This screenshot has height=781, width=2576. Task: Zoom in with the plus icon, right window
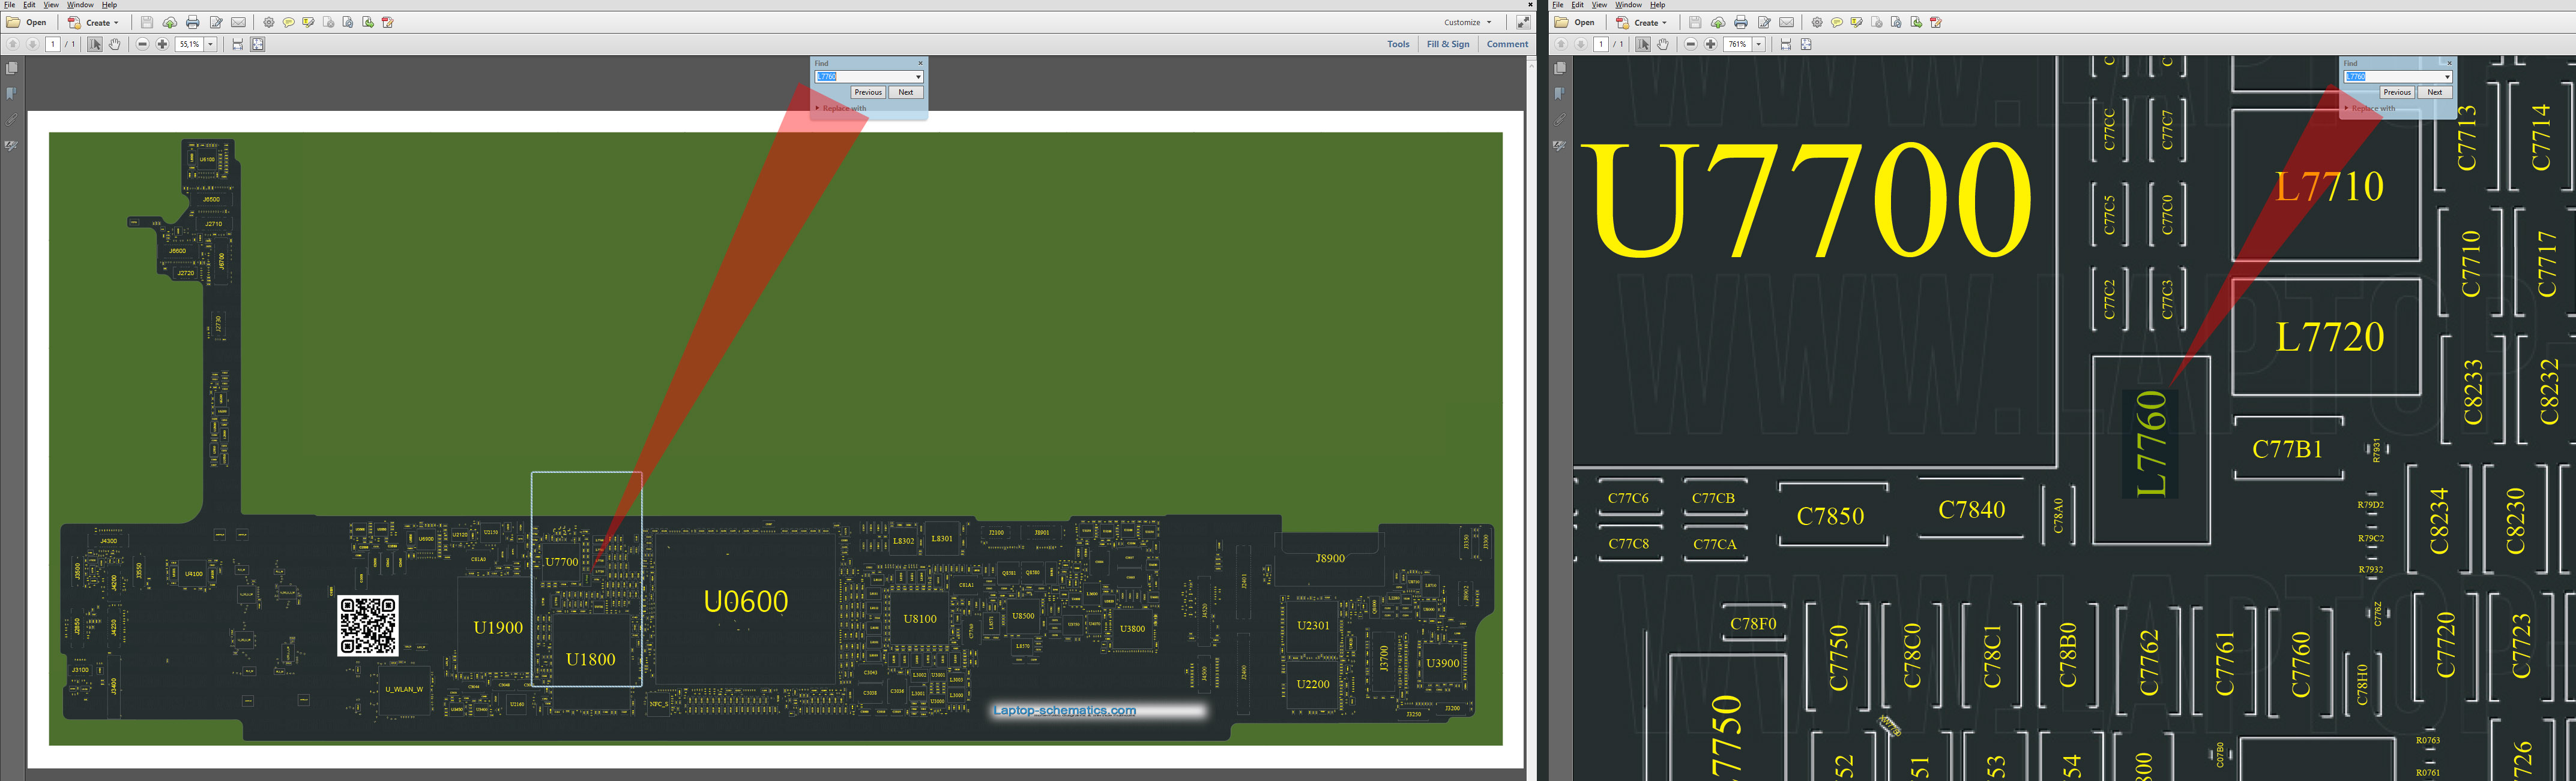pyautogui.click(x=1710, y=44)
